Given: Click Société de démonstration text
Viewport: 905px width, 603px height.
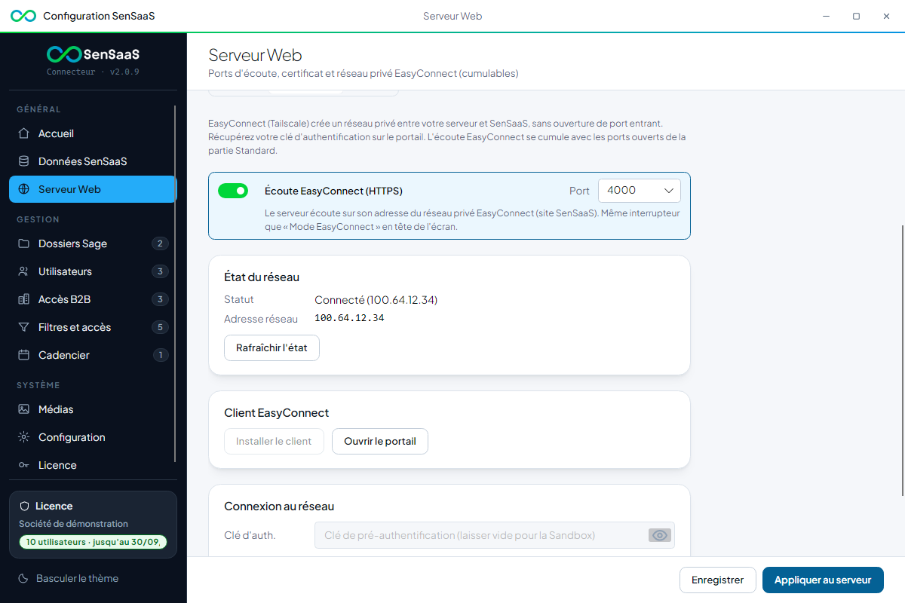Looking at the screenshot, I should click(x=73, y=524).
